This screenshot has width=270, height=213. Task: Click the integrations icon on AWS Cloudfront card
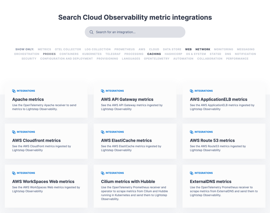pyautogui.click(x=14, y=132)
